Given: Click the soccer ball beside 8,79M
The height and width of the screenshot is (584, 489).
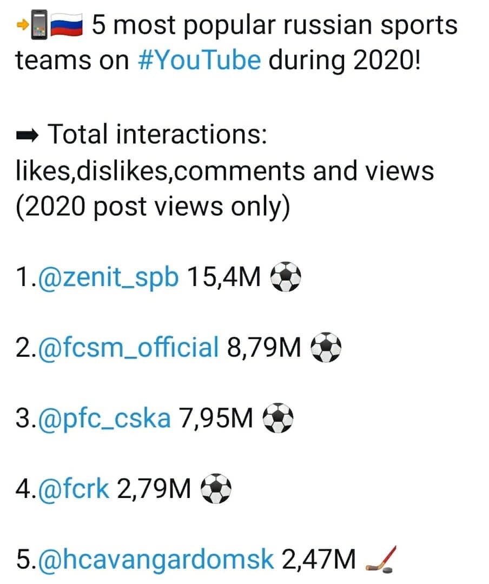Looking at the screenshot, I should (326, 348).
